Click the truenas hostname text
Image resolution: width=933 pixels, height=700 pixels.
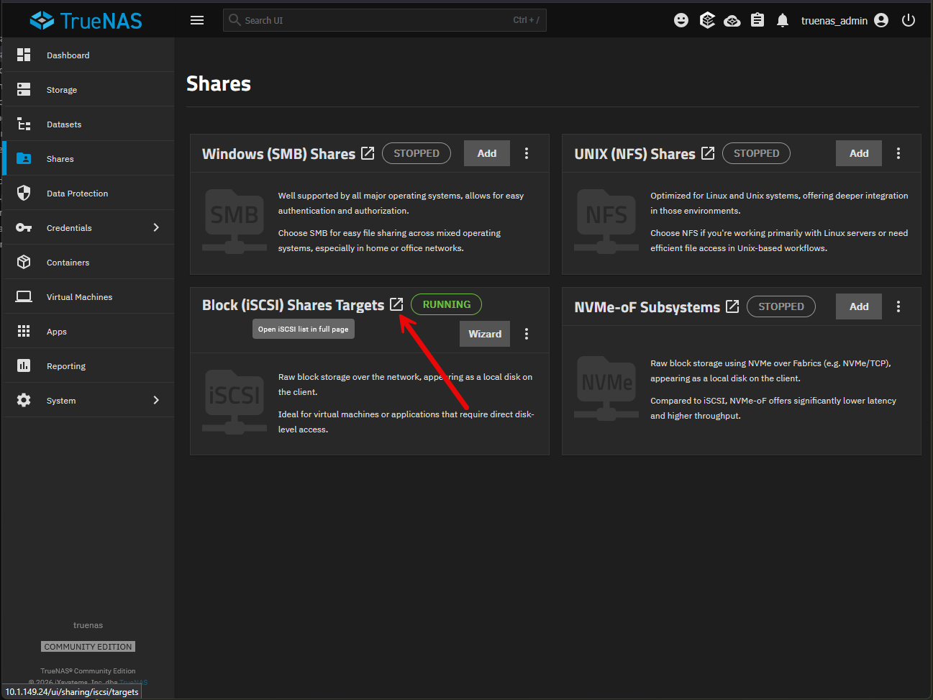[x=88, y=625]
